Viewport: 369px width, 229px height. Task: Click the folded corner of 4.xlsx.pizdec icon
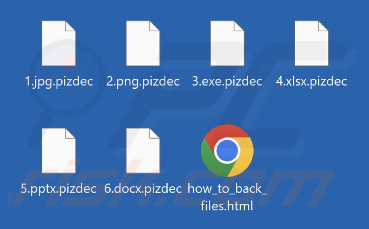click(x=323, y=26)
